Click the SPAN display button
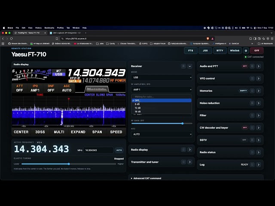 tap(97, 132)
